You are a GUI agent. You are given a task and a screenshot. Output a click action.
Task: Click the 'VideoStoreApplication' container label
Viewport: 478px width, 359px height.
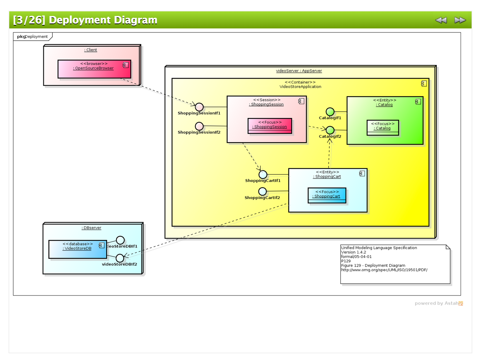click(301, 87)
